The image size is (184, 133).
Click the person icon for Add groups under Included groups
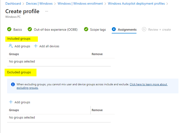tap(11, 46)
